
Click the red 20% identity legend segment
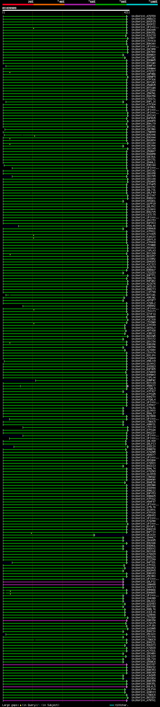tap(18, 5)
